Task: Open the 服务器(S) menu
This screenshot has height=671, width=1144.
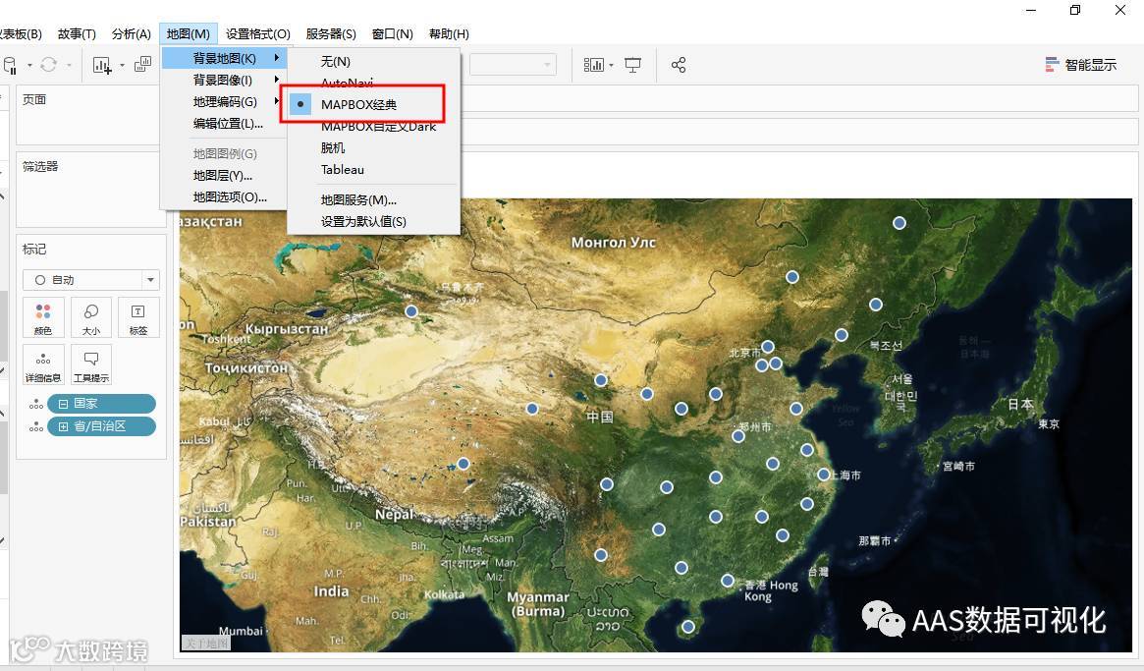Action: [x=331, y=33]
